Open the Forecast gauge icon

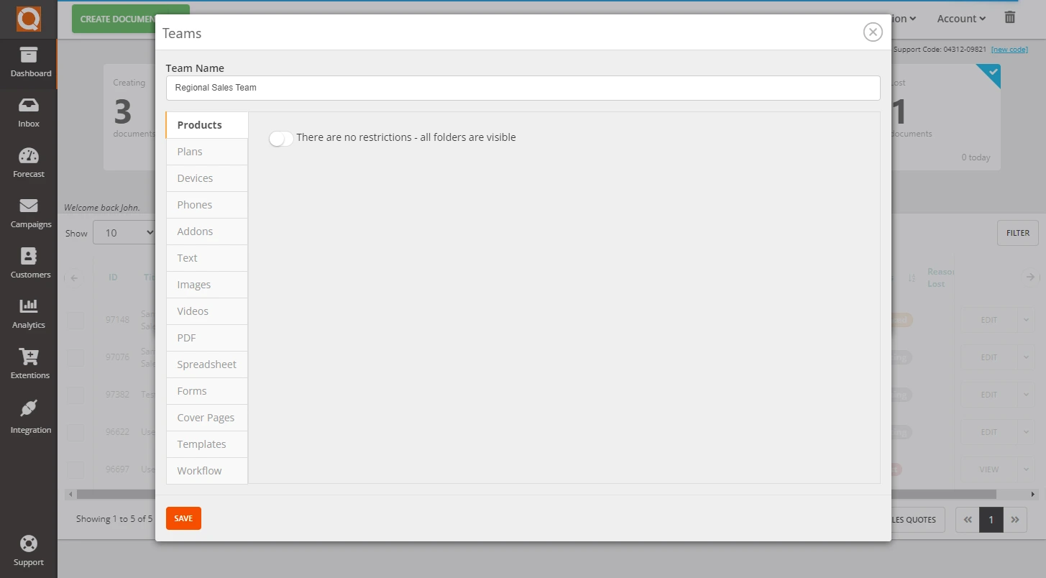[x=29, y=156]
